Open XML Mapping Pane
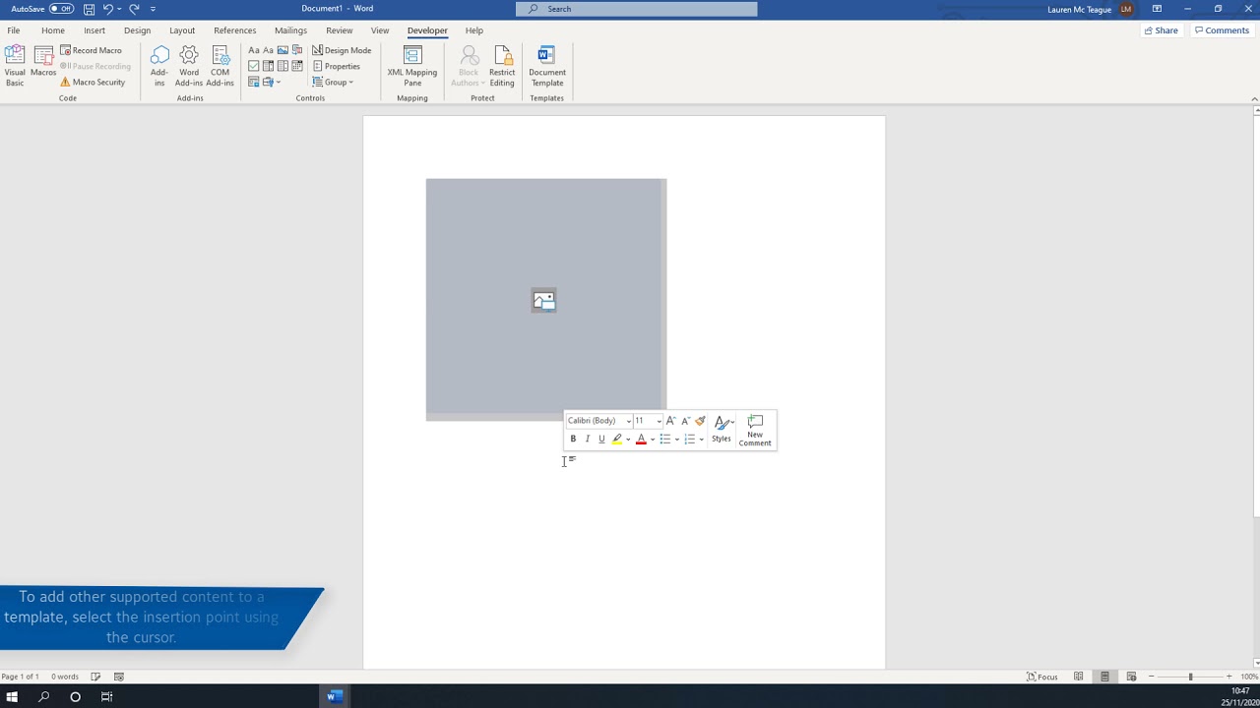This screenshot has width=1260, height=708. click(412, 65)
